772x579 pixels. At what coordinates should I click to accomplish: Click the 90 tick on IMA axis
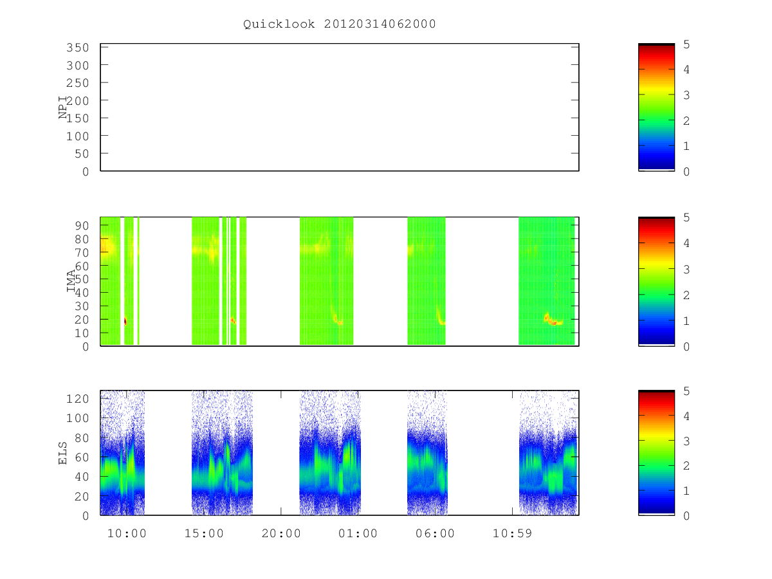pos(82,225)
